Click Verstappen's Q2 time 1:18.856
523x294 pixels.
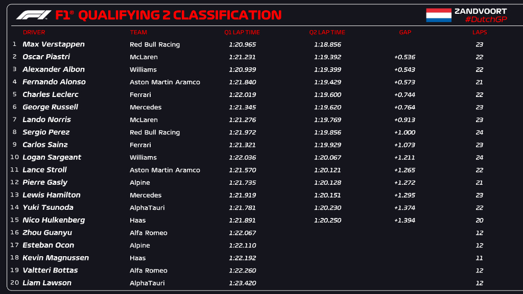coord(327,44)
